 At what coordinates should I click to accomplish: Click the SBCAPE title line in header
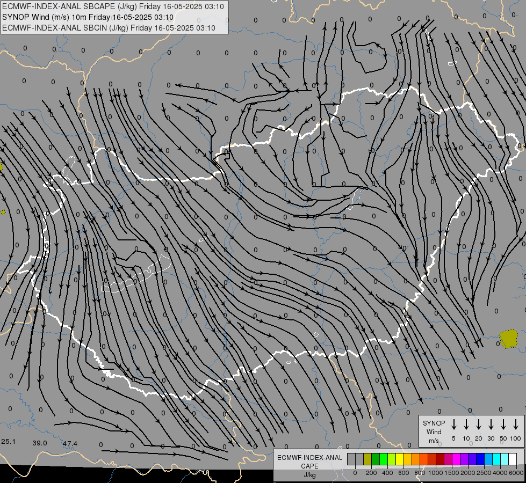click(x=113, y=6)
